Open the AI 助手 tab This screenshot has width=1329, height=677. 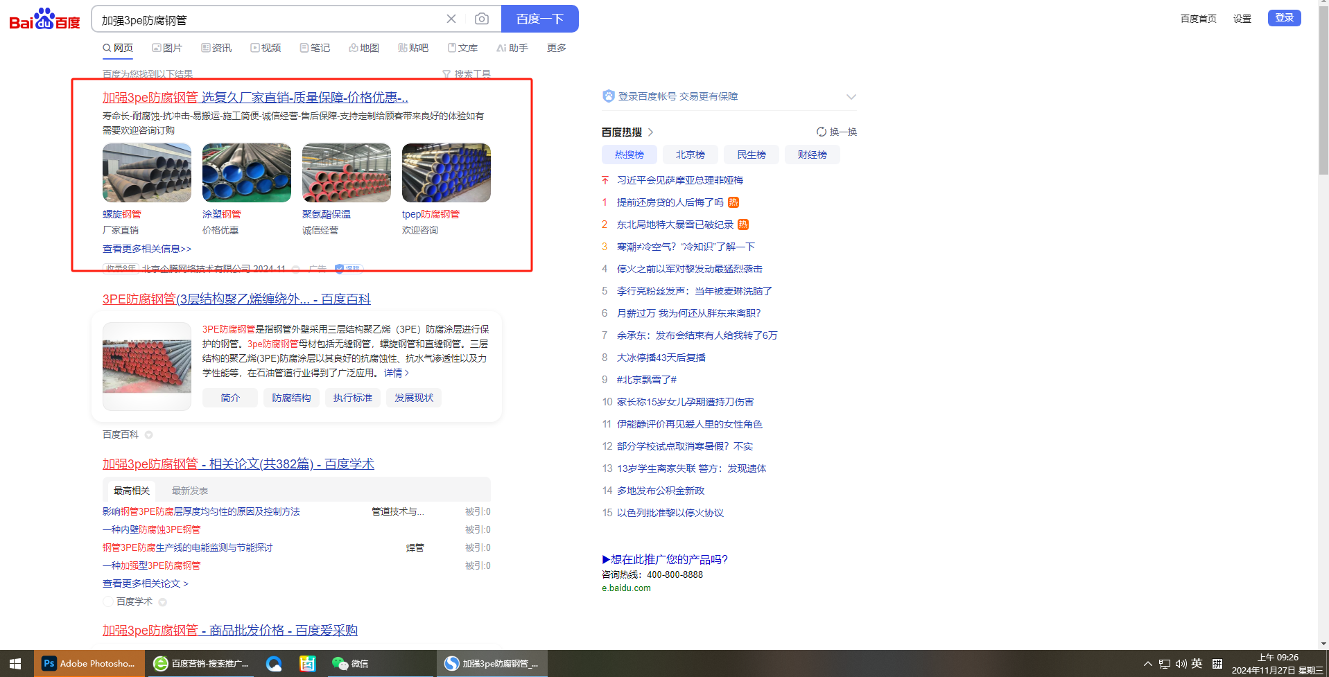(x=512, y=48)
